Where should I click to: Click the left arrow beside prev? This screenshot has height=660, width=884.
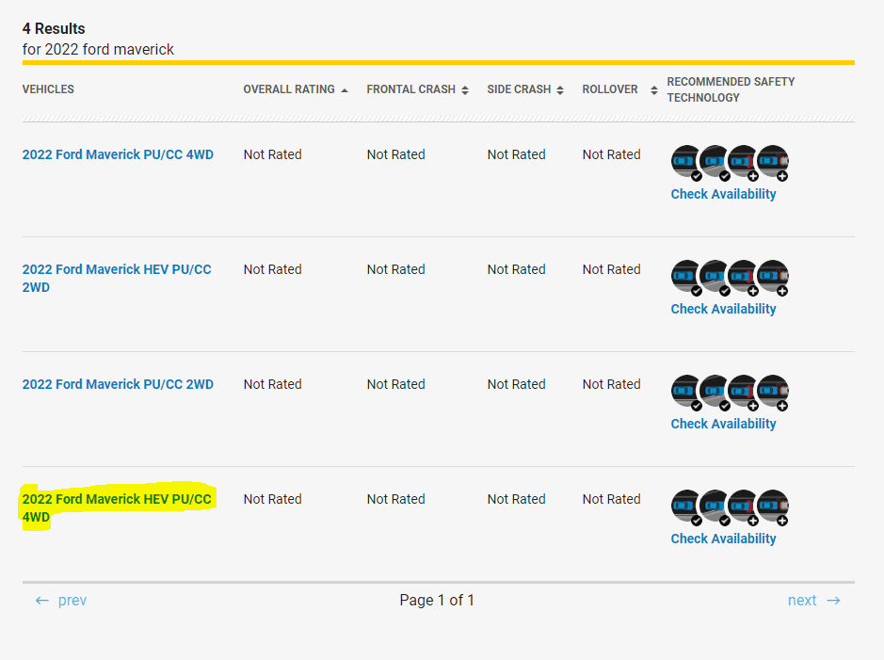pyautogui.click(x=42, y=601)
